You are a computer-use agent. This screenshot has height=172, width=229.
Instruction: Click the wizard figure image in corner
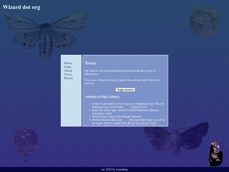[216, 154]
